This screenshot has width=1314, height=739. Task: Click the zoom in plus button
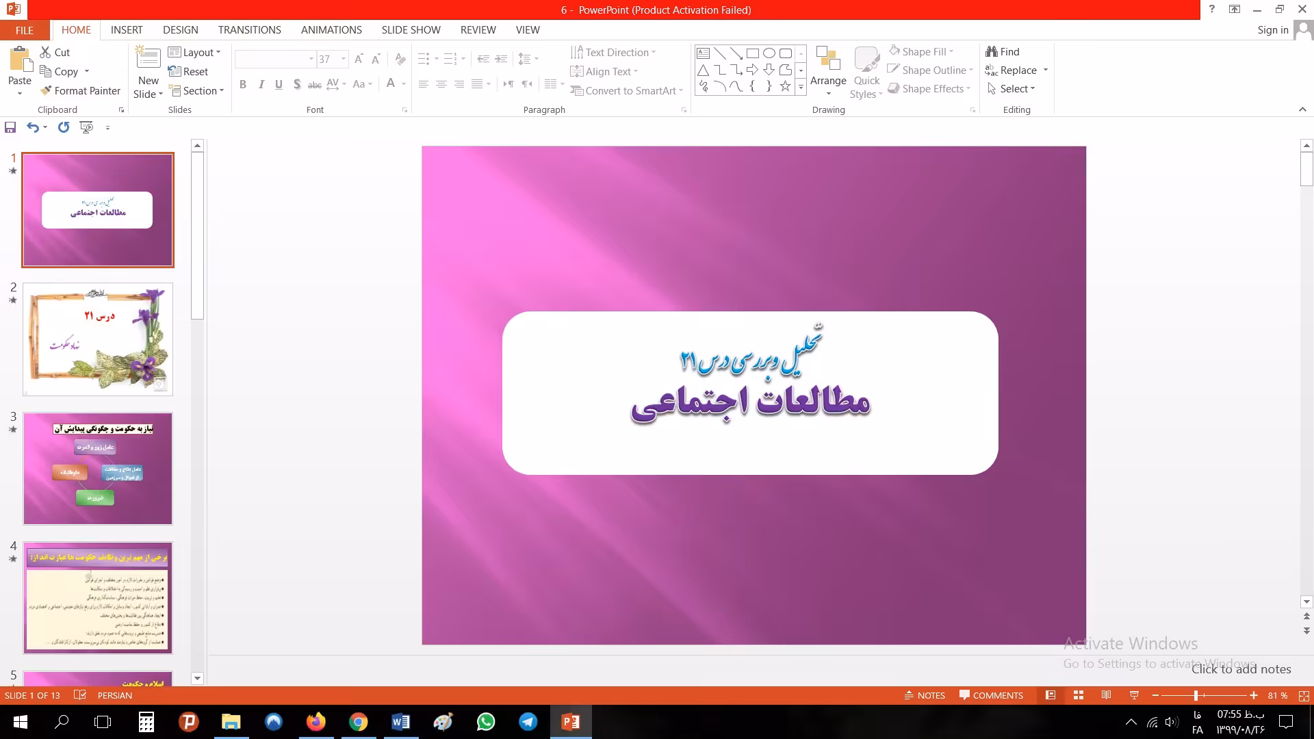(1253, 695)
